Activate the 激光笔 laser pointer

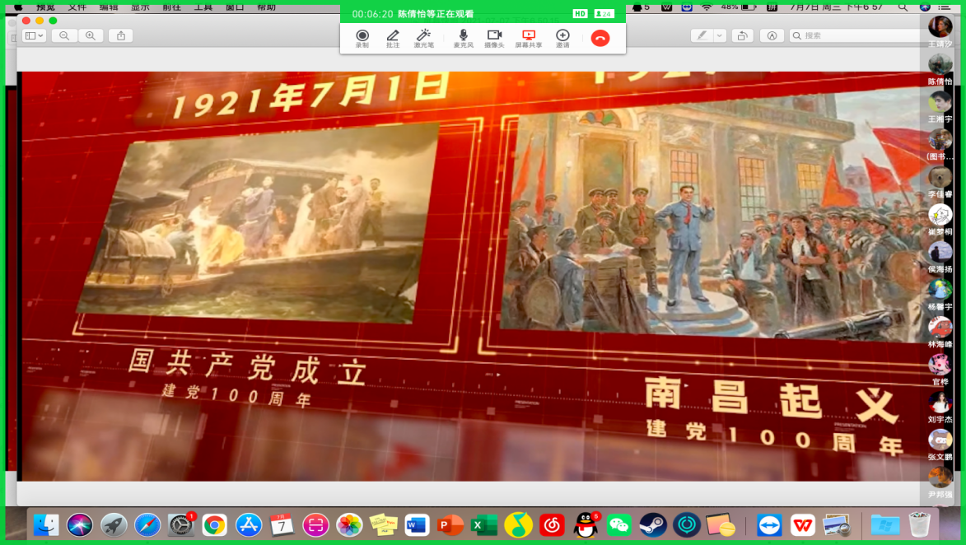pyautogui.click(x=423, y=38)
